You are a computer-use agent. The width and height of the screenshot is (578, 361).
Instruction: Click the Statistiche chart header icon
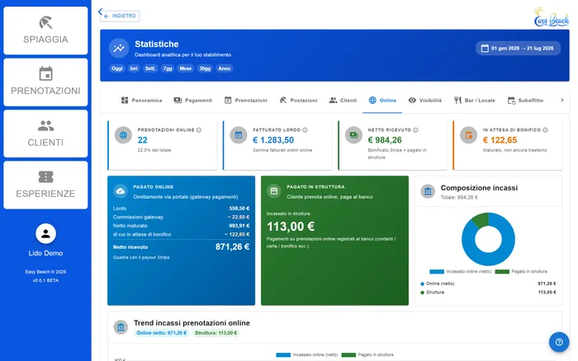point(119,48)
